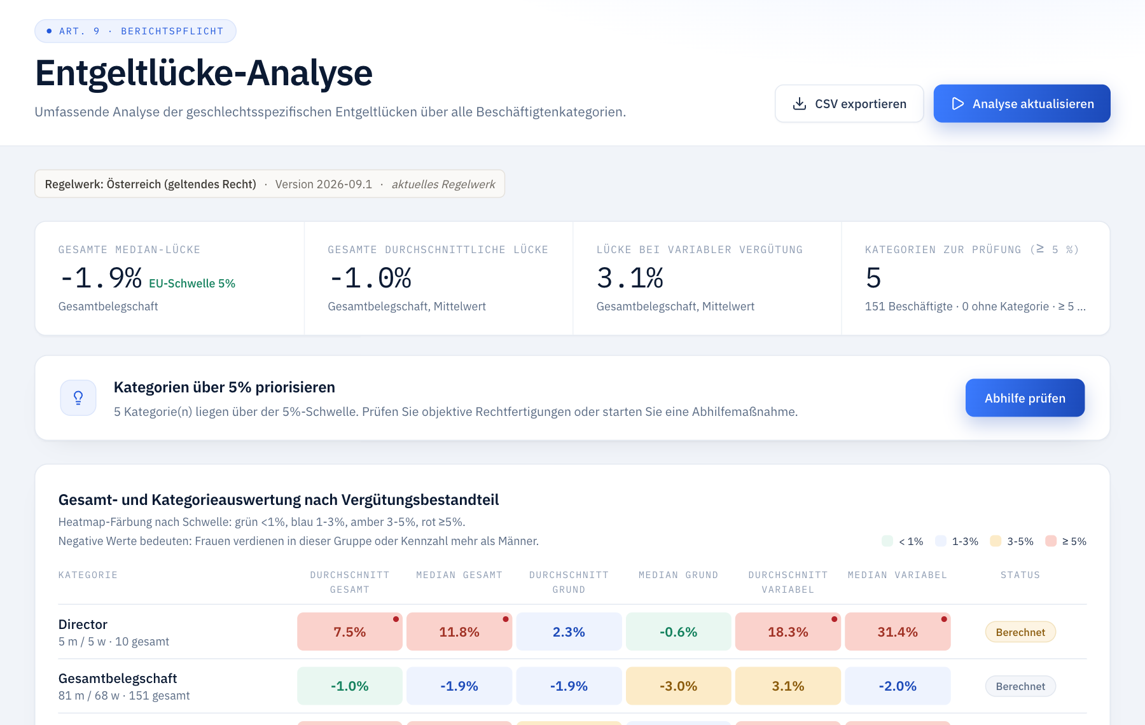Open Abhilfe prüfen
Image resolution: width=1145 pixels, height=725 pixels.
pyautogui.click(x=1025, y=398)
